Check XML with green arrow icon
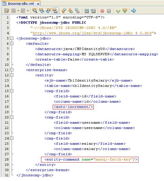Screen dimensions: 164x181 [x=118, y=11]
